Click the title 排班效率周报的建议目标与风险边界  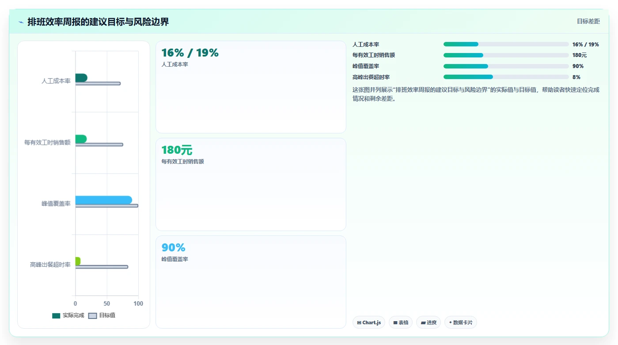coord(98,22)
